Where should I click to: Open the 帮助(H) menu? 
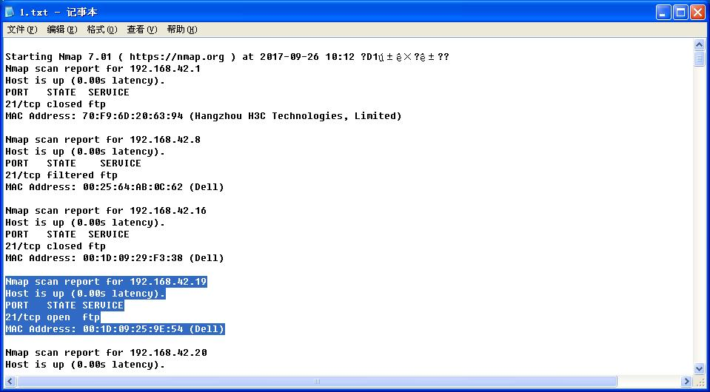click(182, 30)
